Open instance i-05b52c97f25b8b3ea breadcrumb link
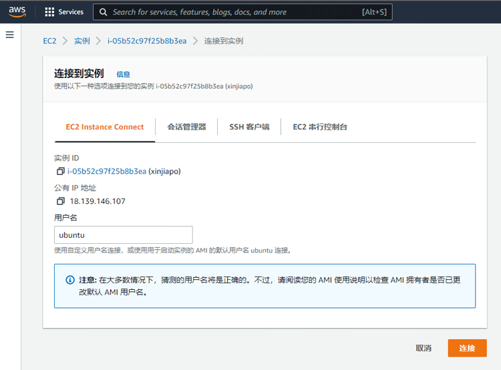 (x=147, y=41)
